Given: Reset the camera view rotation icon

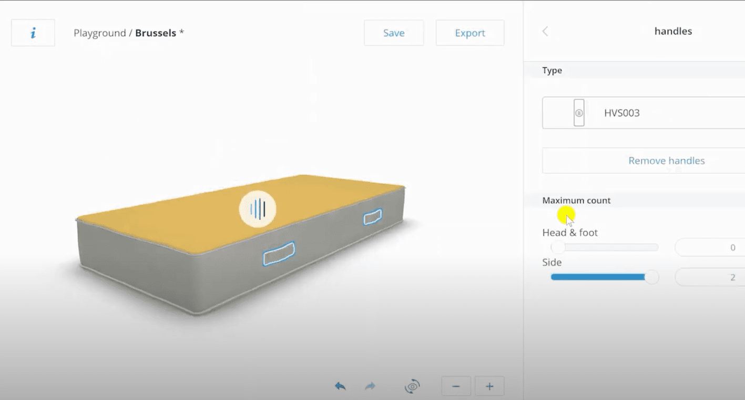Looking at the screenshot, I should (x=413, y=386).
